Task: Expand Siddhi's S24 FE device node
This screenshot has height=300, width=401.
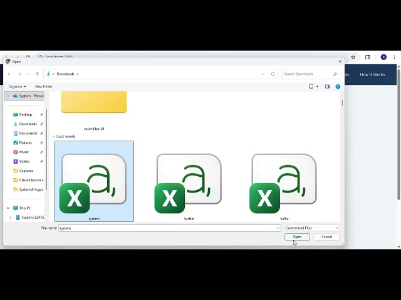Action: [11, 217]
